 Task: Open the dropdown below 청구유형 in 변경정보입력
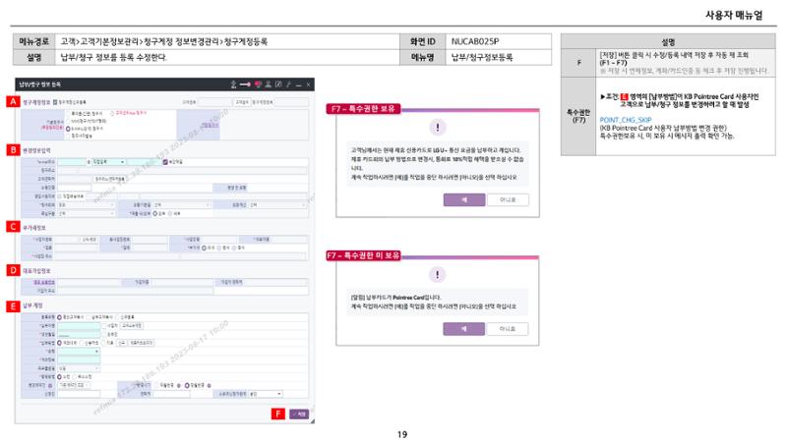(87, 213)
